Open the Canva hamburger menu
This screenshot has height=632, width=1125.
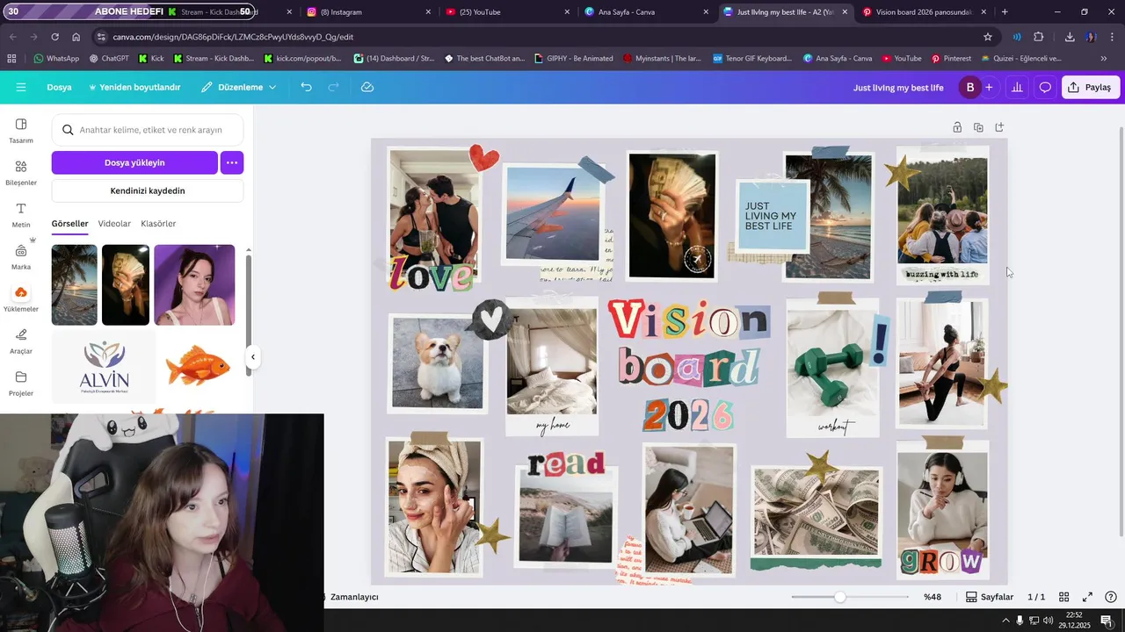[x=21, y=87]
